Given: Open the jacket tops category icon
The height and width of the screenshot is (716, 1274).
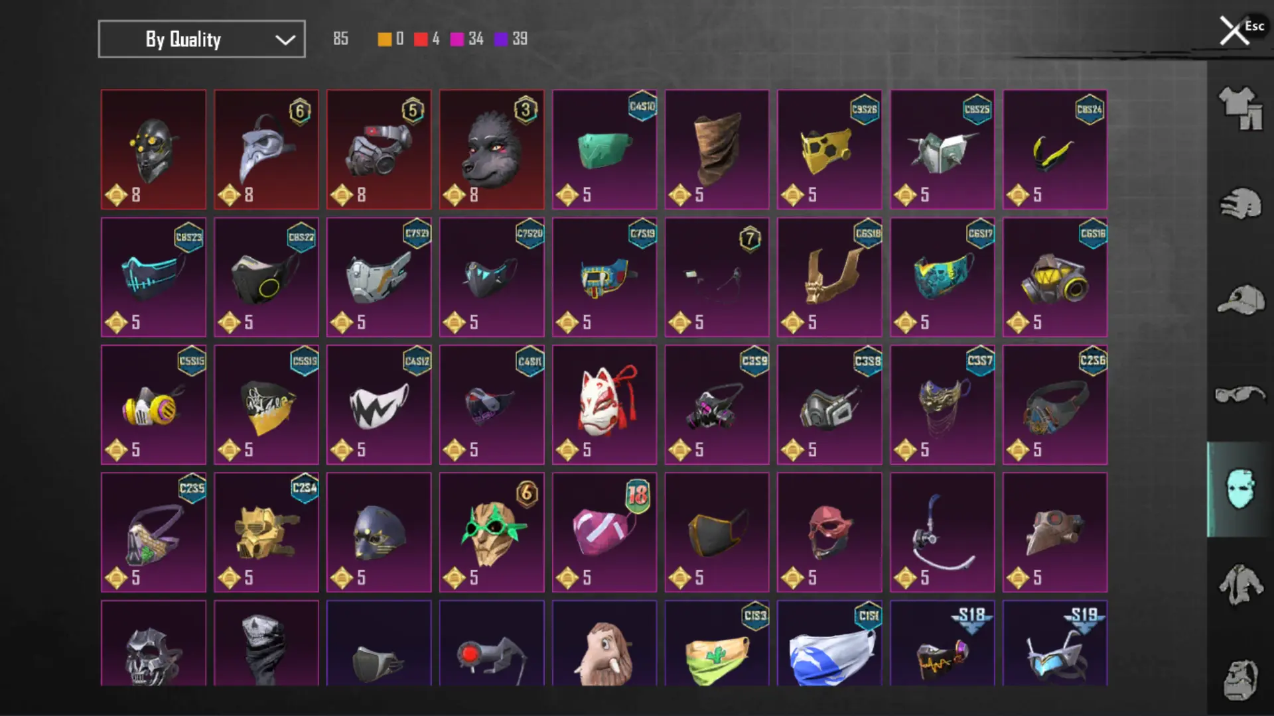Looking at the screenshot, I should coord(1240,584).
